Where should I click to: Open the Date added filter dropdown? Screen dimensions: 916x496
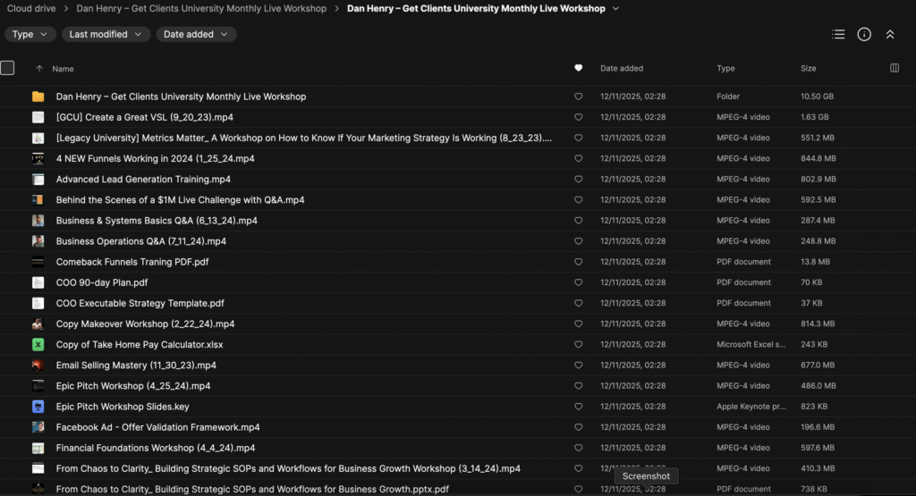tap(196, 34)
